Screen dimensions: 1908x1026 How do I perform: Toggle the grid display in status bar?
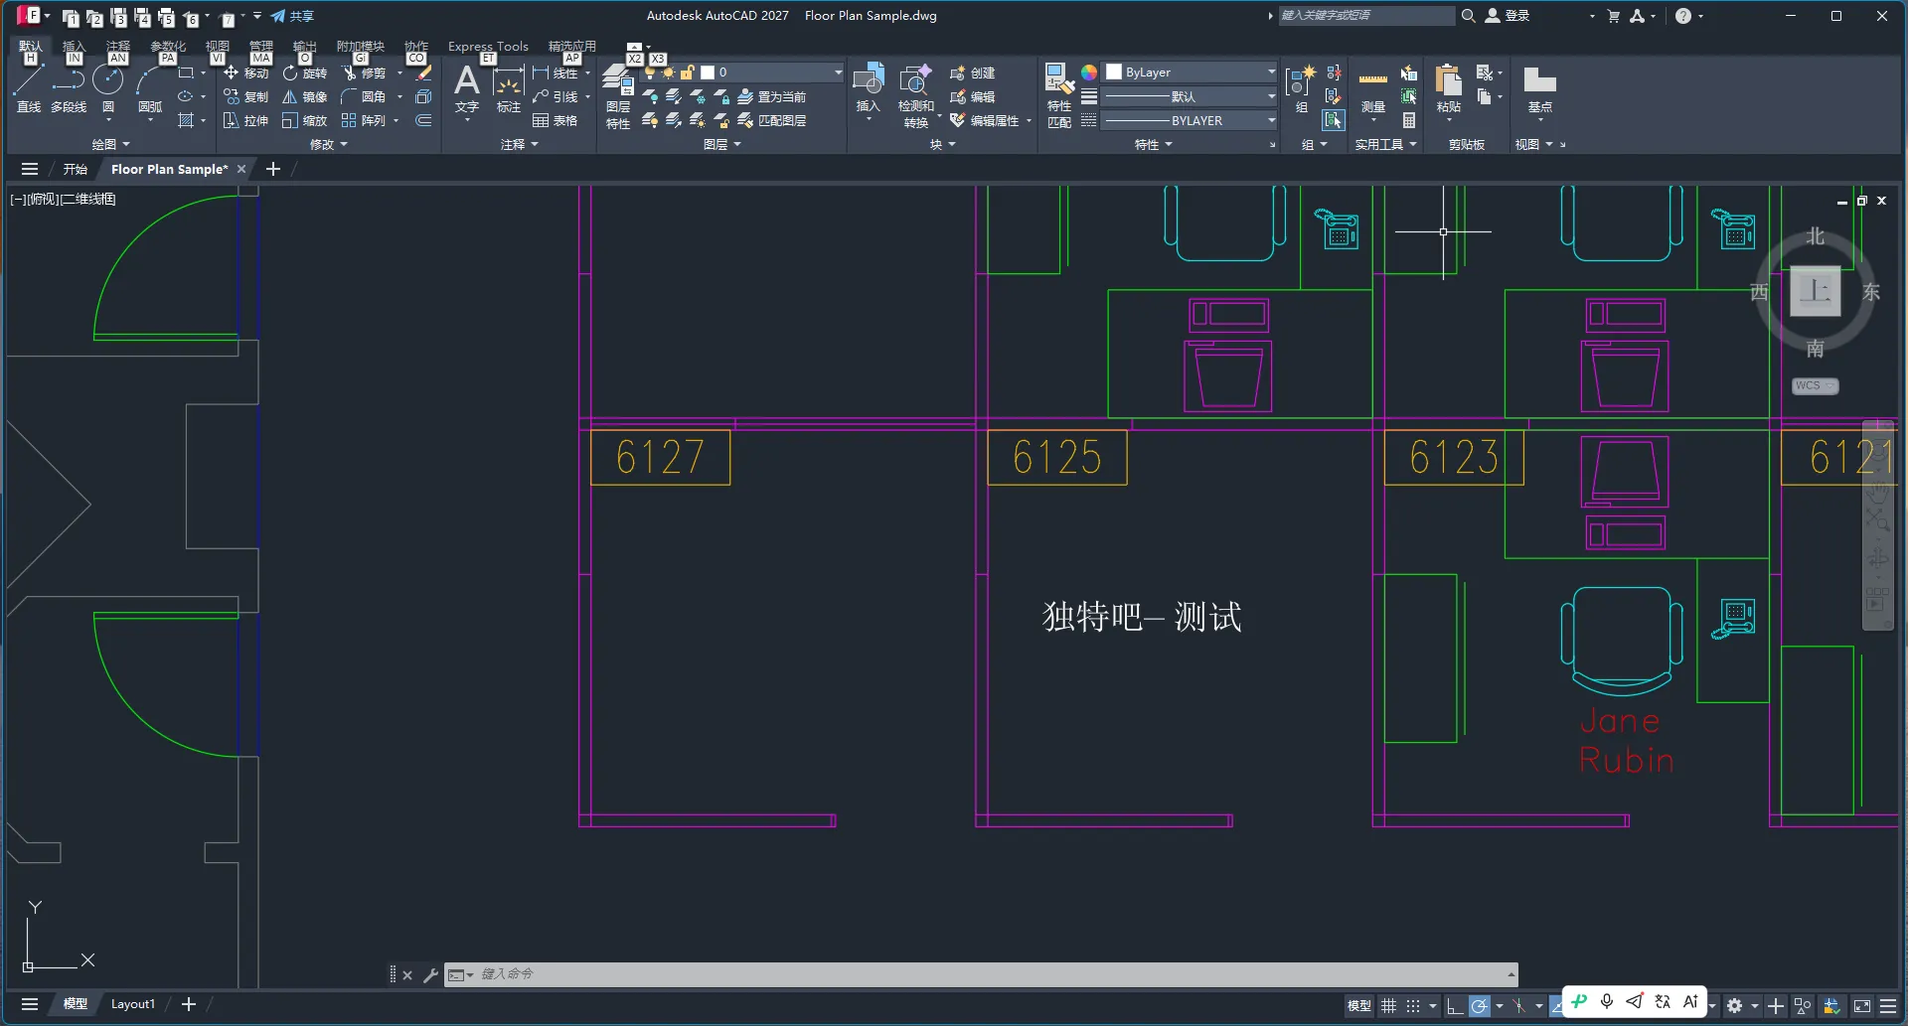coord(1388,1005)
